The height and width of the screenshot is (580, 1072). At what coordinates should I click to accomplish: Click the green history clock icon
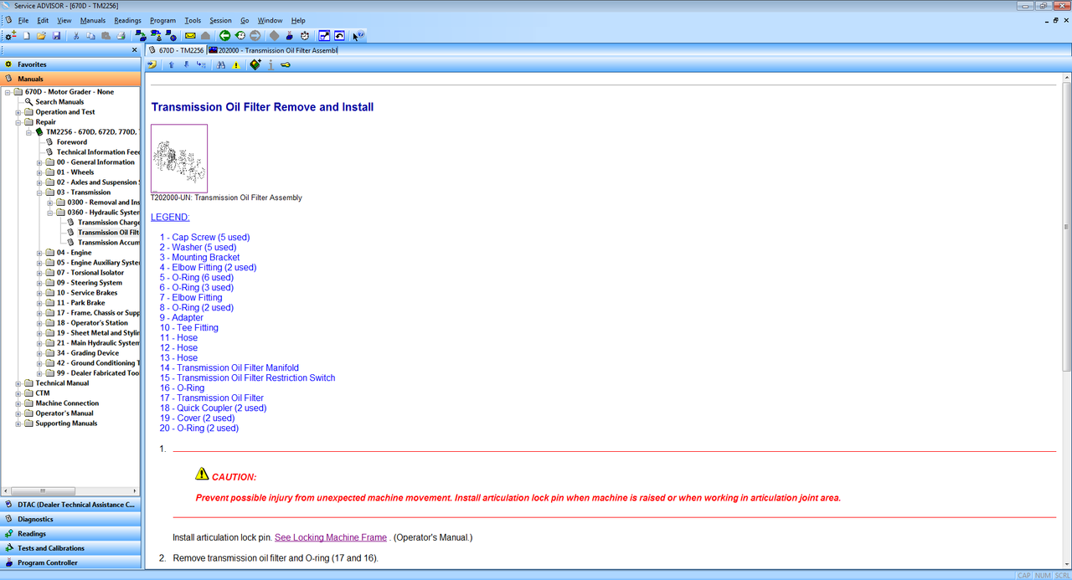point(240,36)
